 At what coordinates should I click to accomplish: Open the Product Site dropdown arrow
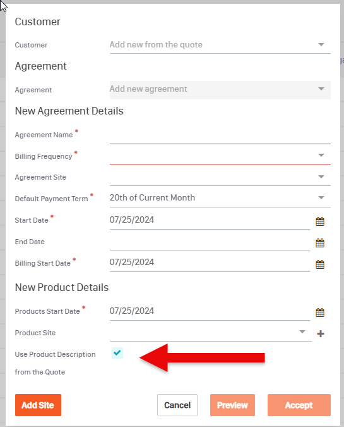coord(302,331)
